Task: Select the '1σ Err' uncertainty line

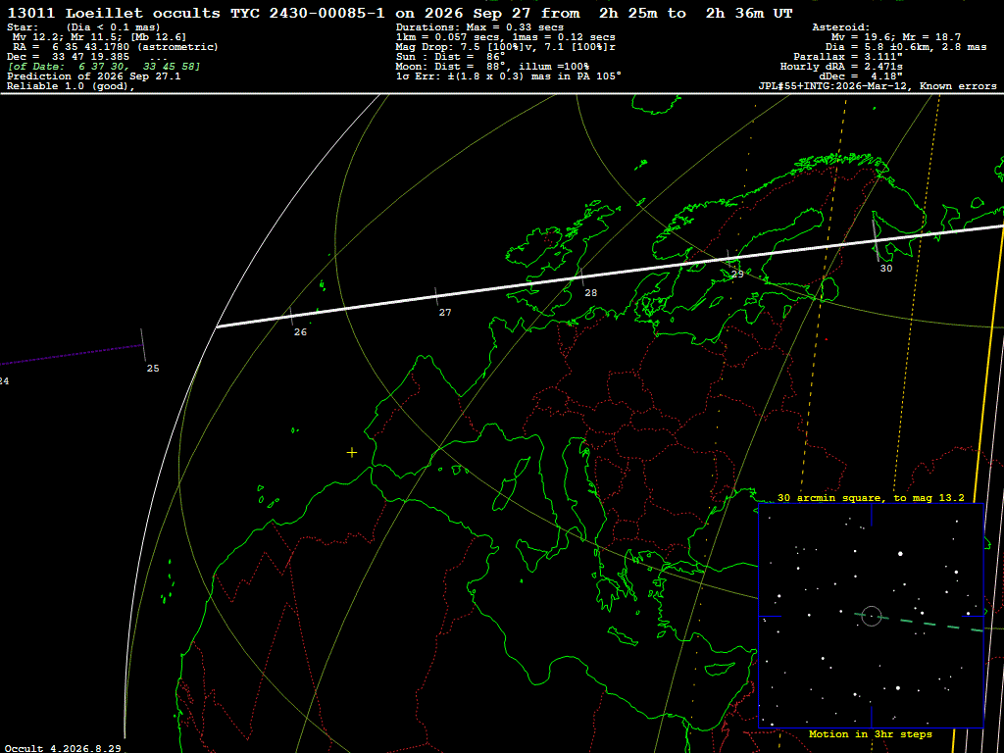Action: 509,76
